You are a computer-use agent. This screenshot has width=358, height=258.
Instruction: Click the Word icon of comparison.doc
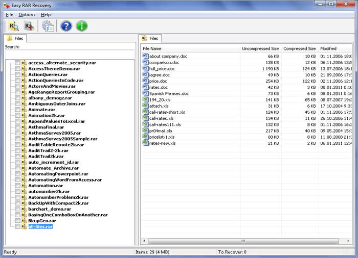pos(145,62)
